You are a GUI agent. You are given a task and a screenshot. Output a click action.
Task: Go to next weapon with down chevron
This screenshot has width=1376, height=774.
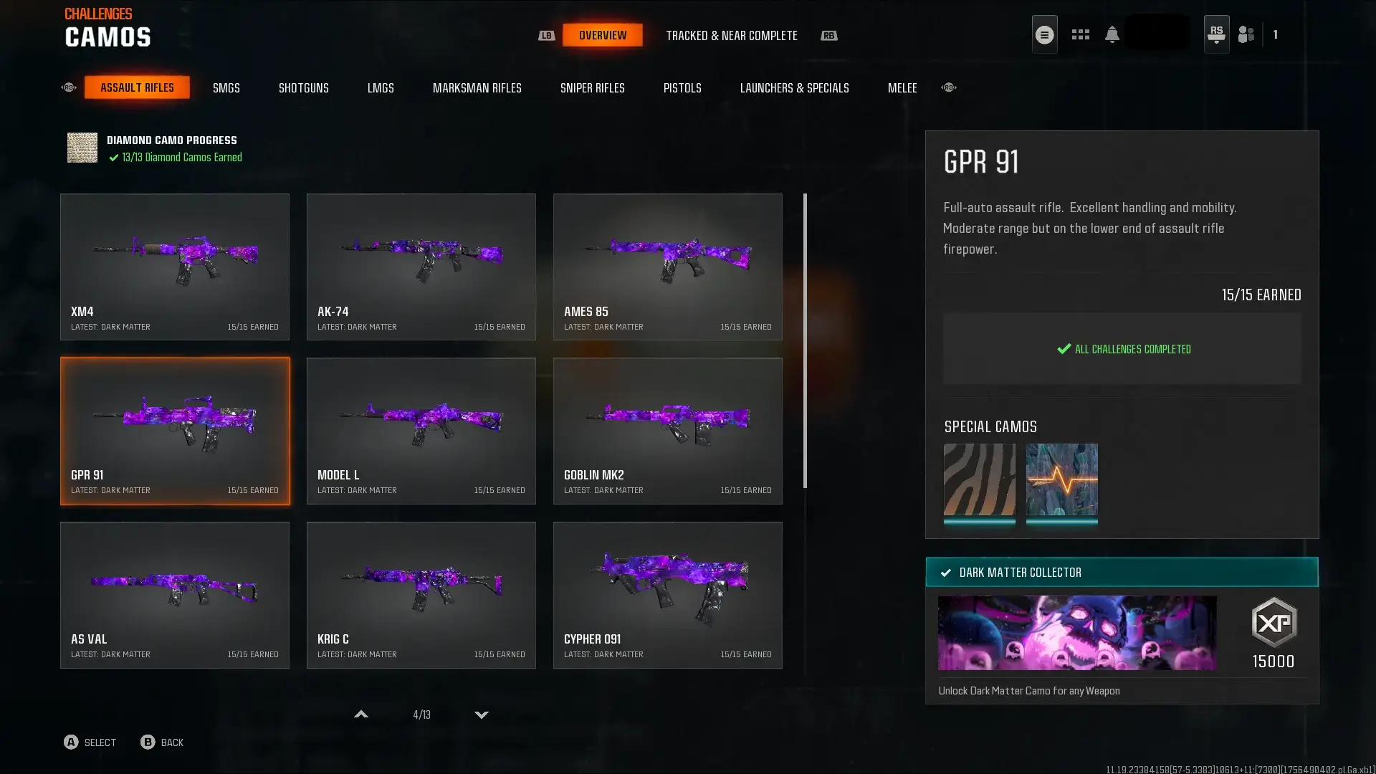pos(482,715)
